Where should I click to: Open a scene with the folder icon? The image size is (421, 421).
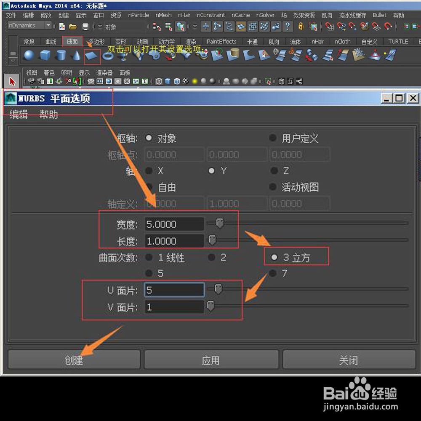tap(73, 27)
